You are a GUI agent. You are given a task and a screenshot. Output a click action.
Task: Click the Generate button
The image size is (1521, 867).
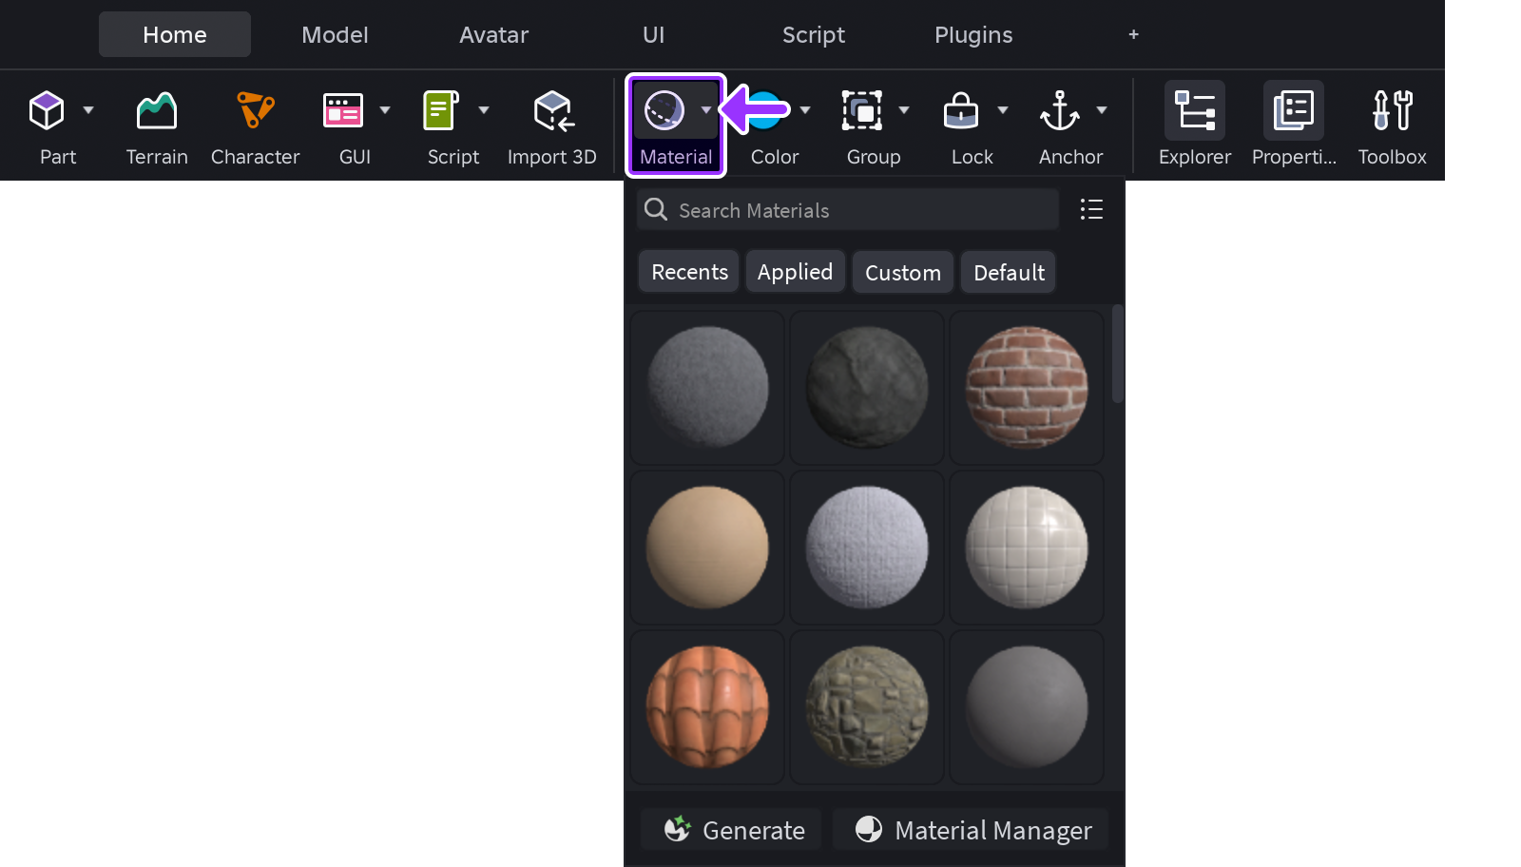732,830
